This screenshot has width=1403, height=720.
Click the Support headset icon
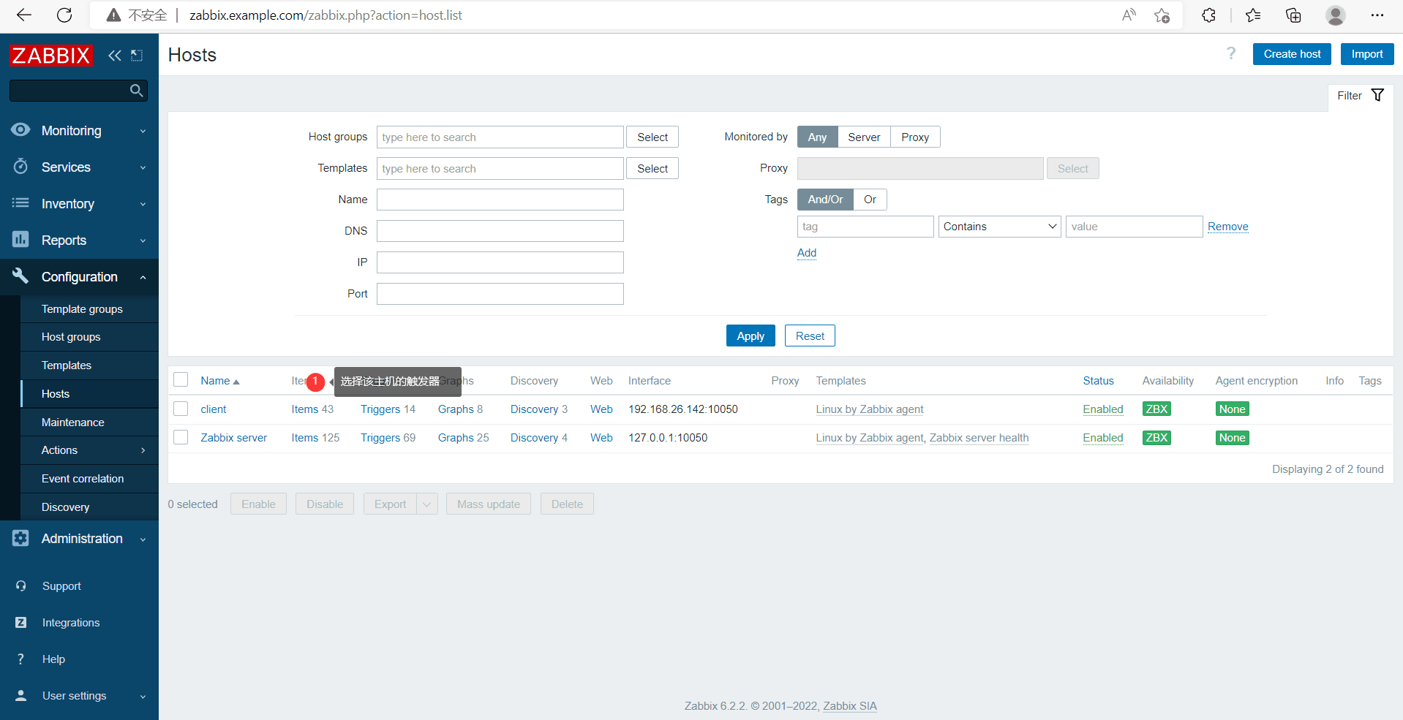[20, 586]
